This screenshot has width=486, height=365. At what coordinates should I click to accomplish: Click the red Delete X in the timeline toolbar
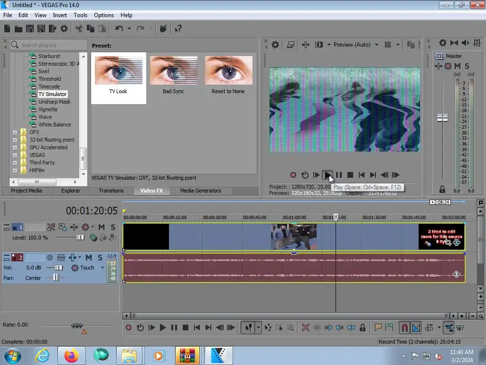pyautogui.click(x=305, y=327)
